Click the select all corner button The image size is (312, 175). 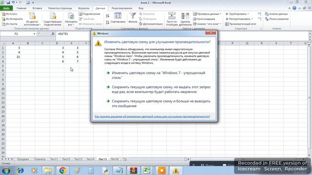[x=3, y=43]
